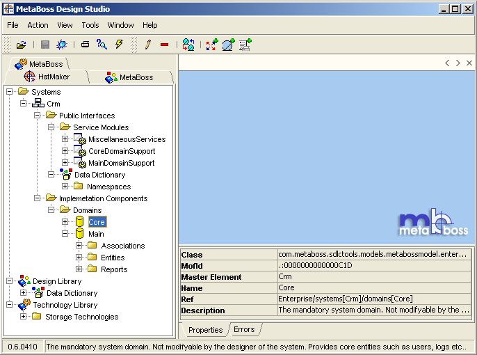Click the Description property value cell

[375, 310]
